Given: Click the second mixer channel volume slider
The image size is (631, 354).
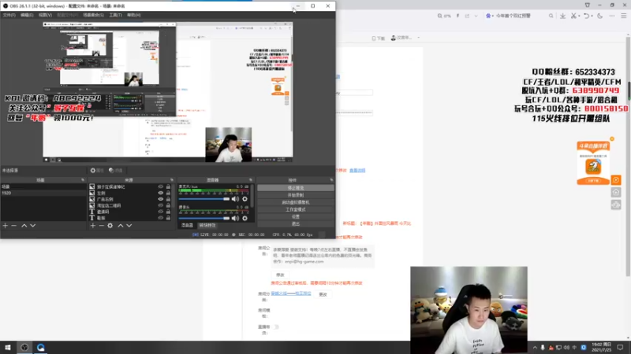Looking at the screenshot, I should (204, 219).
